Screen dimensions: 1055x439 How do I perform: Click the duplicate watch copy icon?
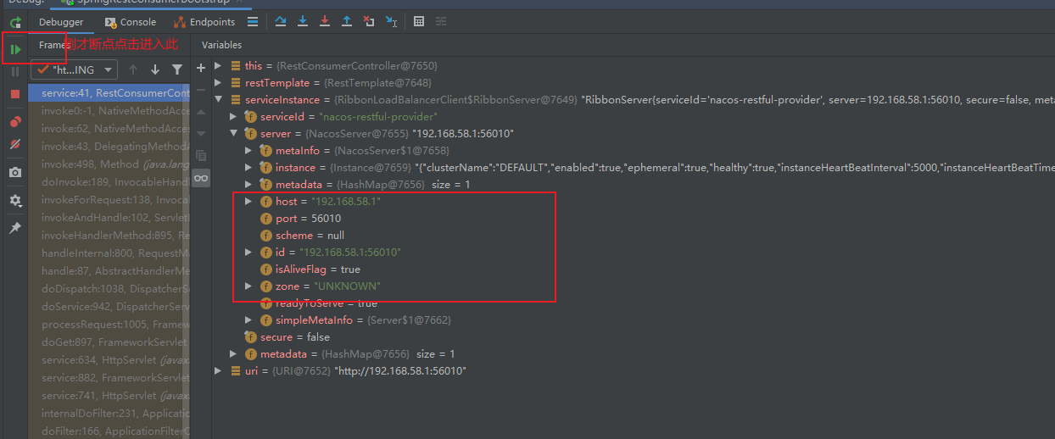click(x=201, y=156)
